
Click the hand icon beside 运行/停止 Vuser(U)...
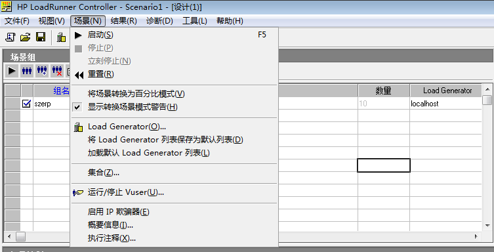pyautogui.click(x=78, y=192)
